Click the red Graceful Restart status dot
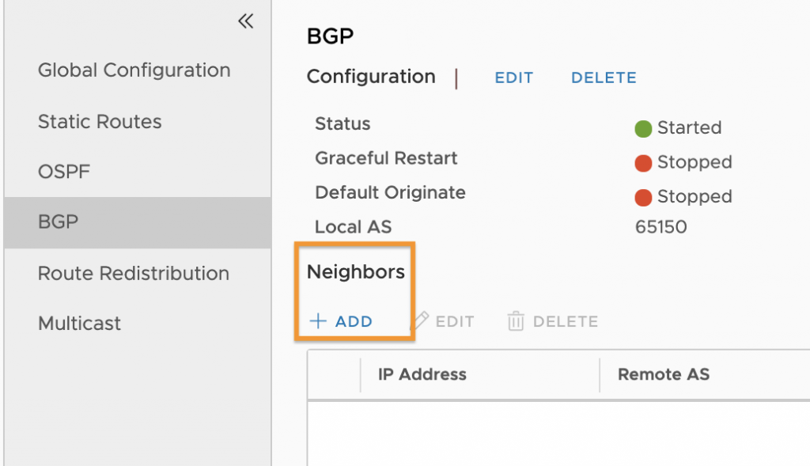The image size is (810, 466). click(643, 163)
